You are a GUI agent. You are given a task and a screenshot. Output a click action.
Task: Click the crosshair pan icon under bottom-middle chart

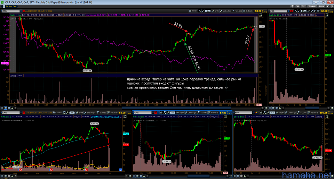[134, 176]
